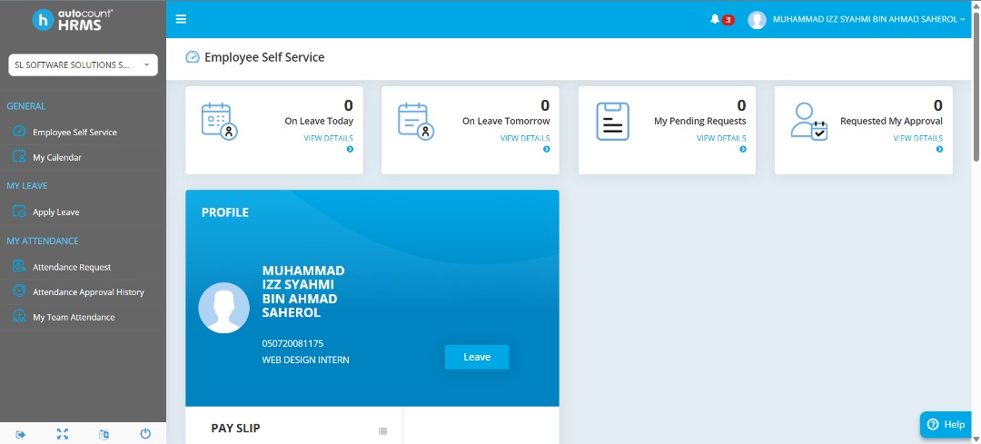Go to My Calendar

click(x=56, y=158)
